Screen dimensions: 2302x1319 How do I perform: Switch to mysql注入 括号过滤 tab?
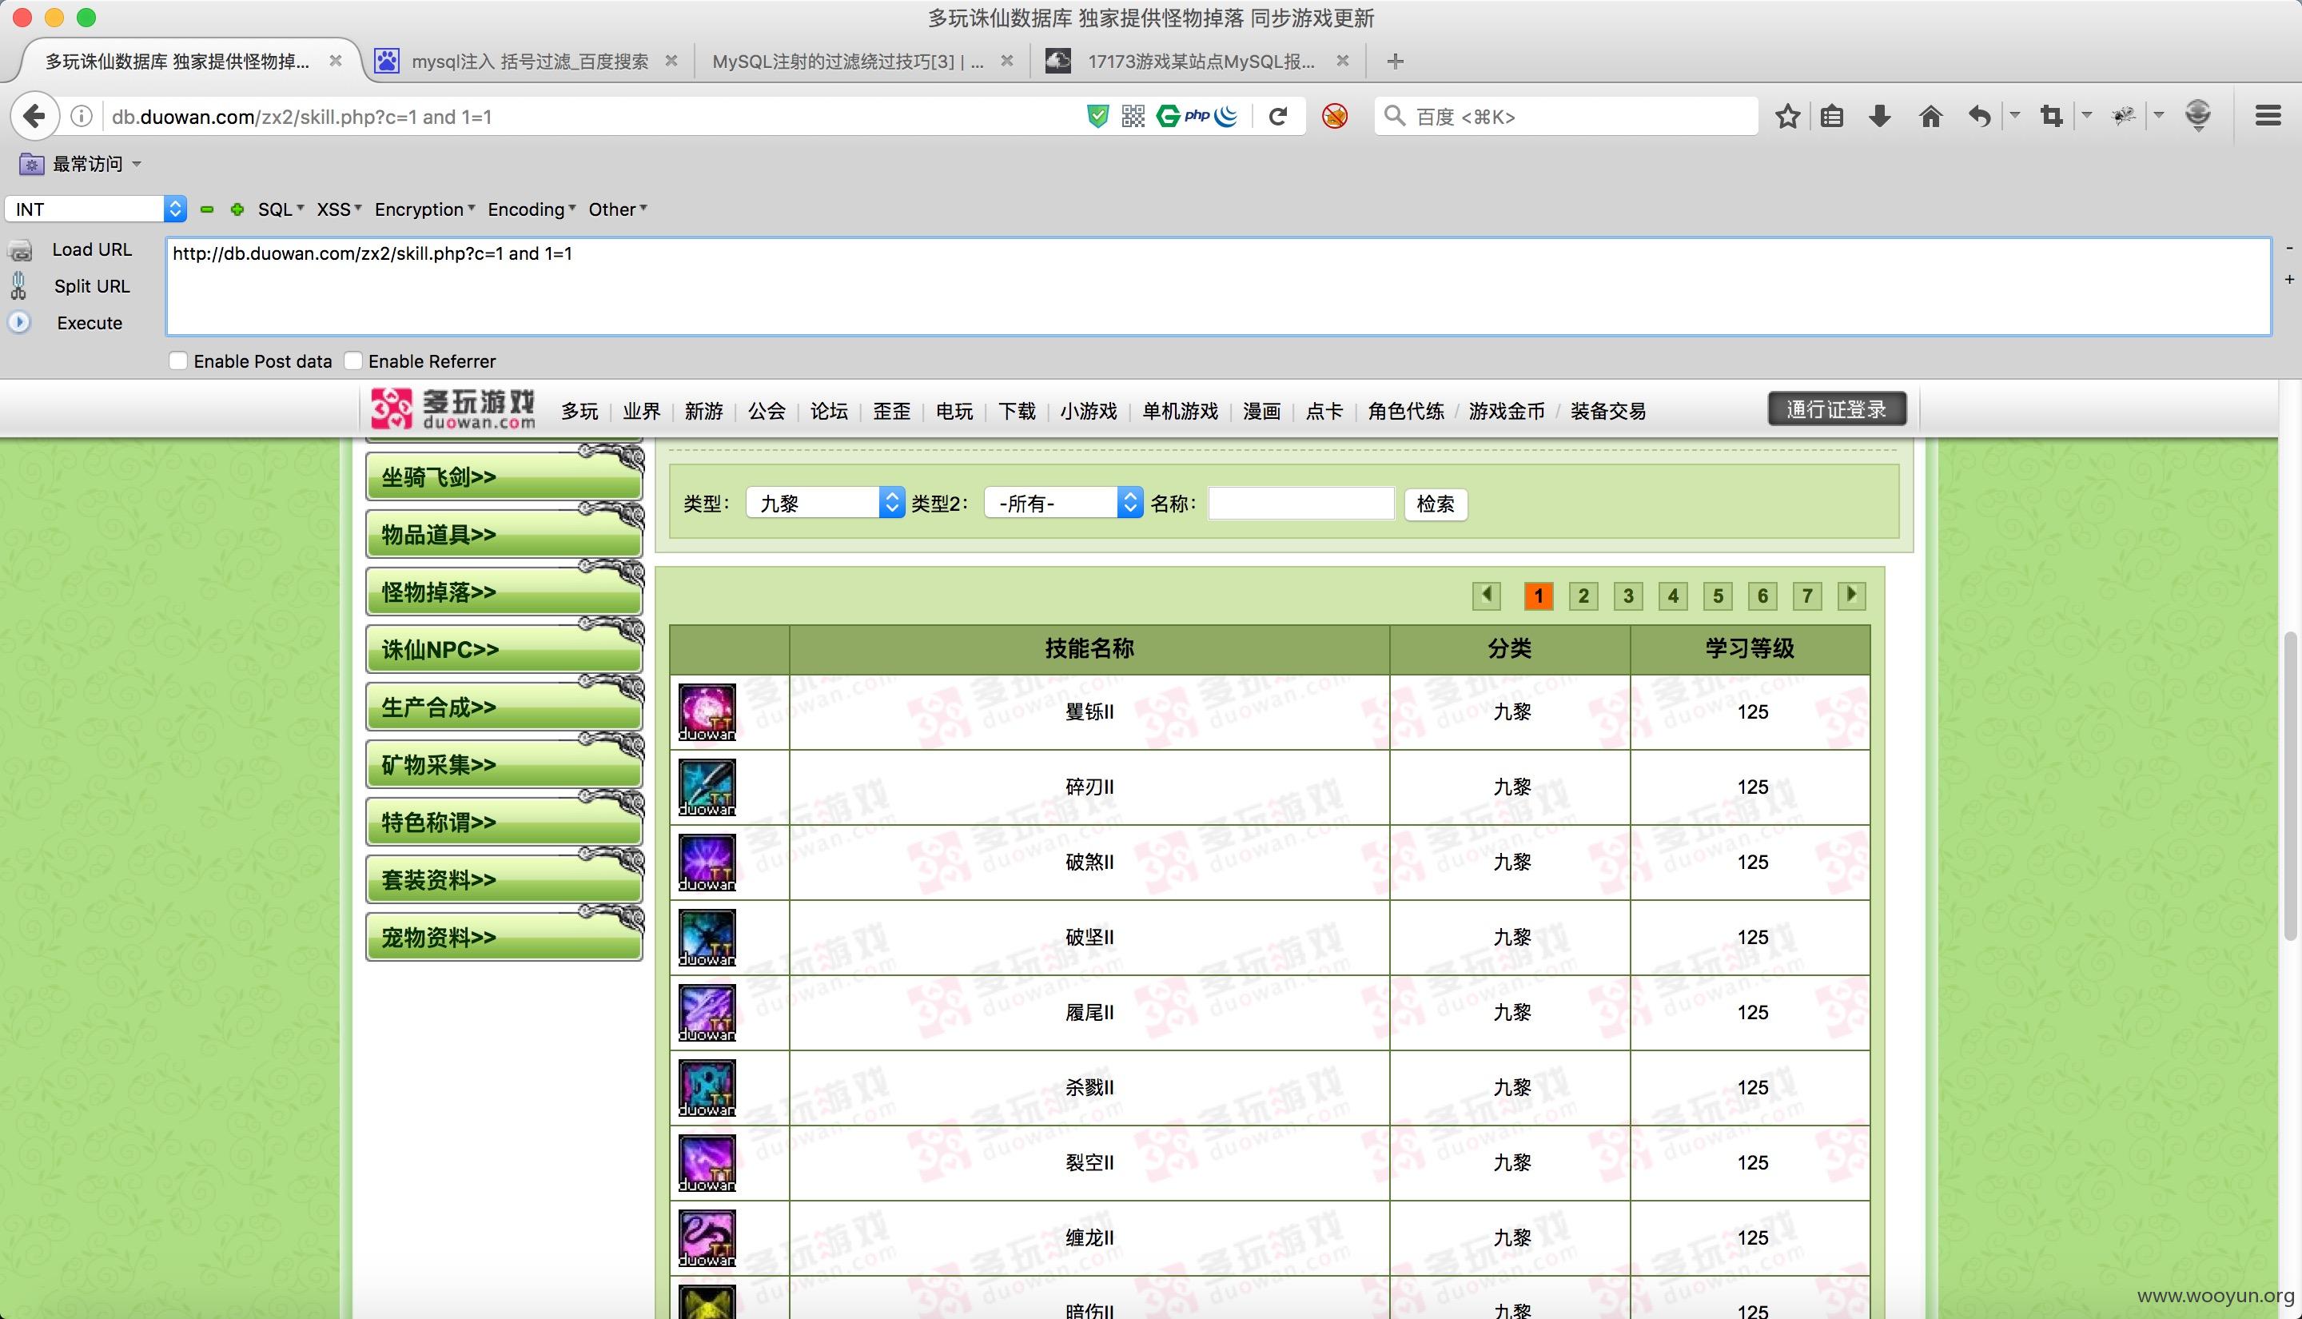(x=529, y=61)
